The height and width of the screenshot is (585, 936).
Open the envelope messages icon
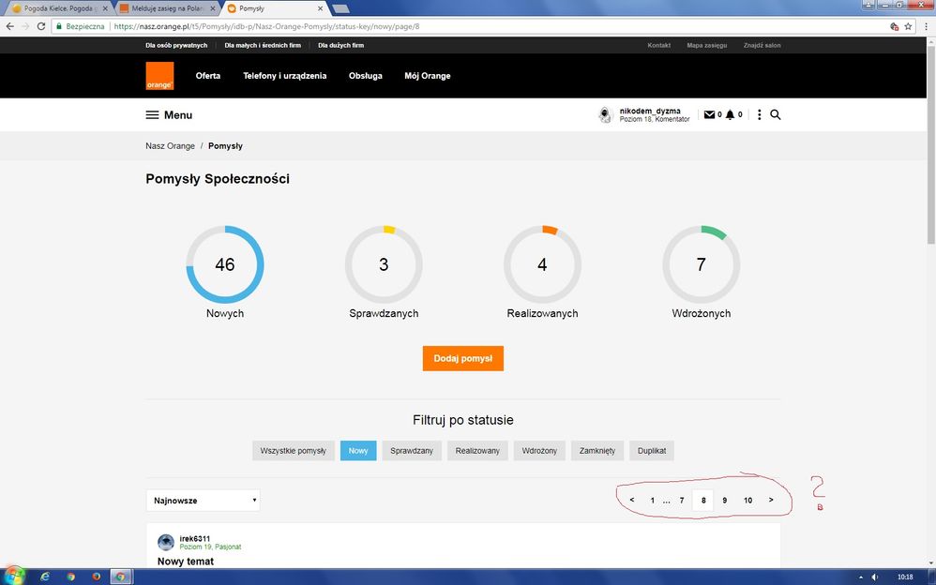pyautogui.click(x=709, y=115)
